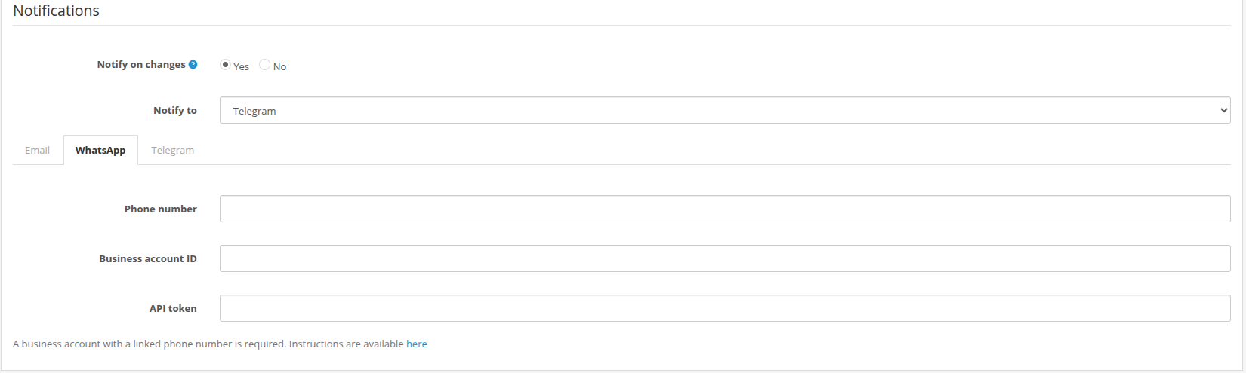The image size is (1246, 373).
Task: Open the Notify to dropdown
Action: (x=723, y=110)
